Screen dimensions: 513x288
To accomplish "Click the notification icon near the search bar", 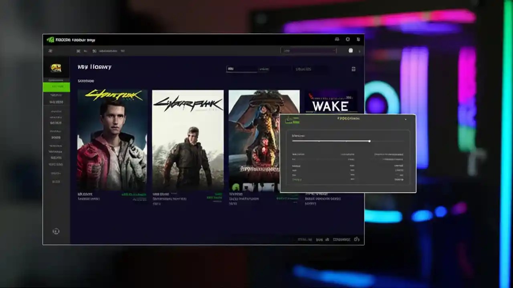I will tap(351, 51).
